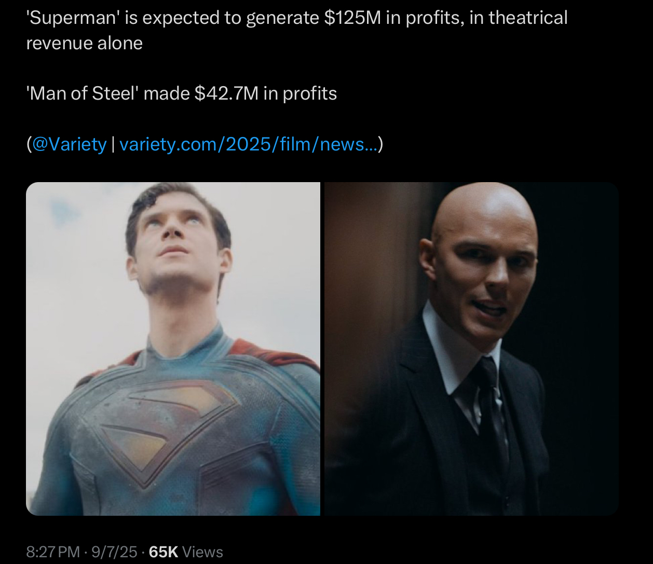Click the $42.7M figure in the tweet

(226, 93)
